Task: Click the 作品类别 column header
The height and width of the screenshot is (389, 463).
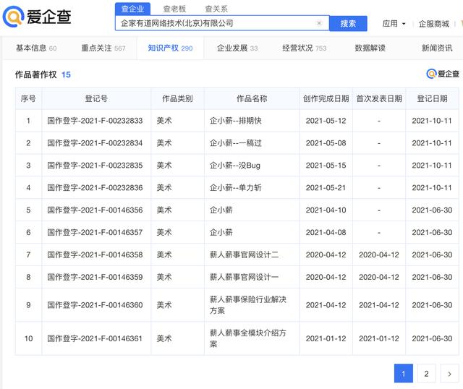Action: [x=177, y=98]
